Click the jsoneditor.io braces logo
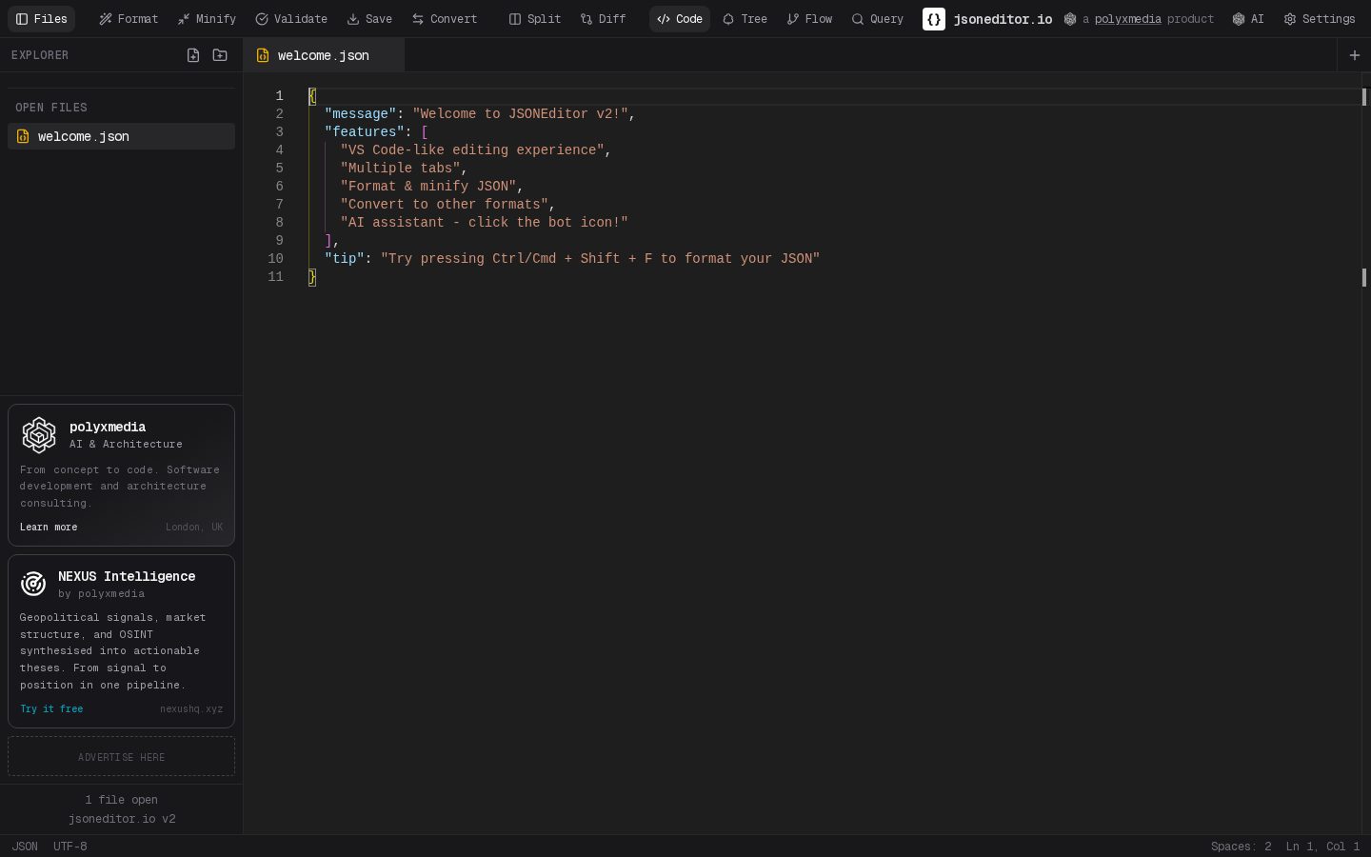 [934, 19]
